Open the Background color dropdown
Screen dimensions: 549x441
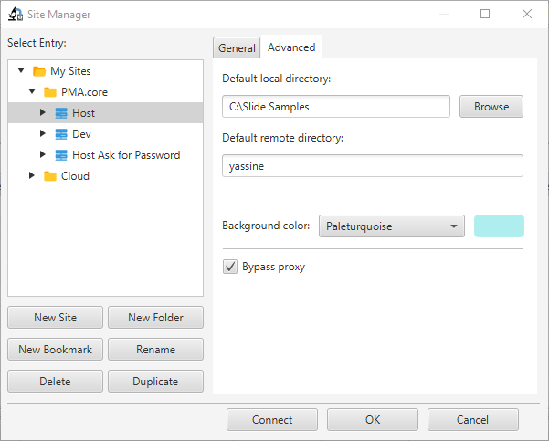click(x=391, y=226)
